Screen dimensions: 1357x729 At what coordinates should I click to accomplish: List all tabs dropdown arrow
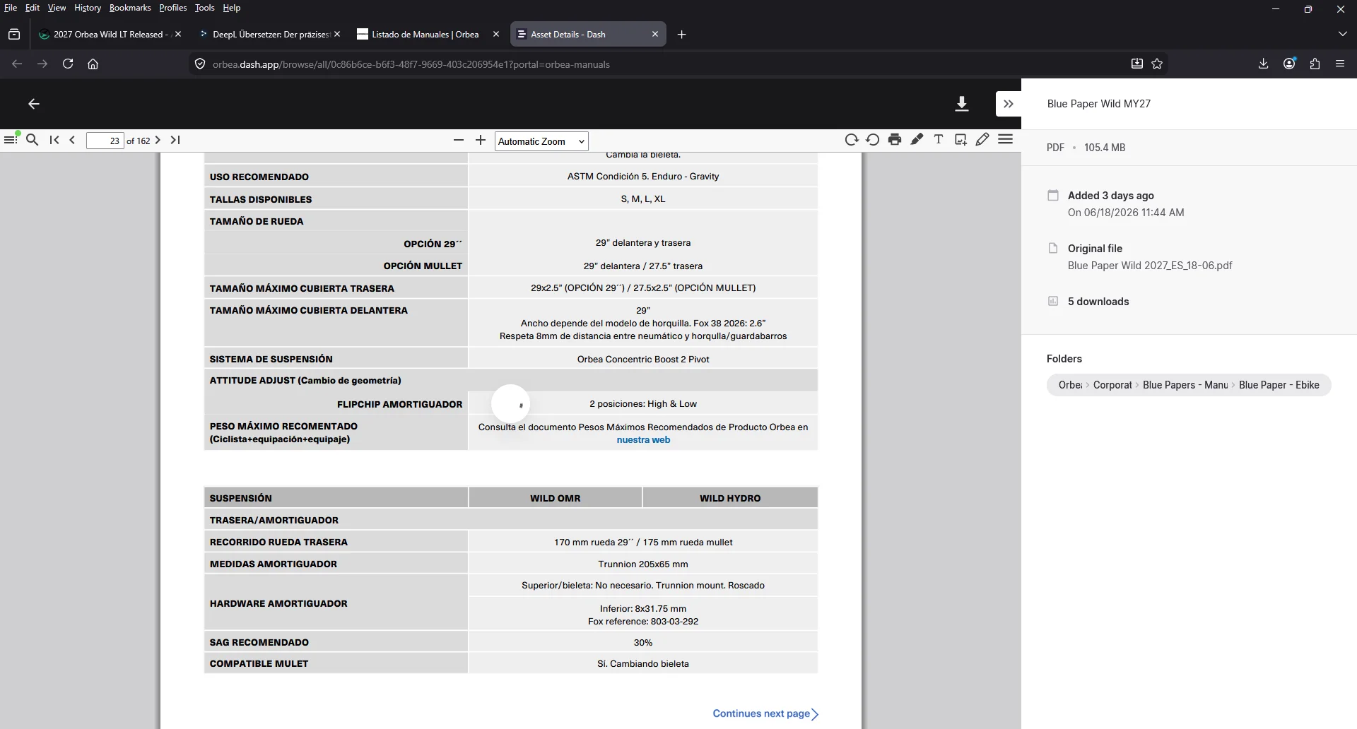pyautogui.click(x=1343, y=34)
